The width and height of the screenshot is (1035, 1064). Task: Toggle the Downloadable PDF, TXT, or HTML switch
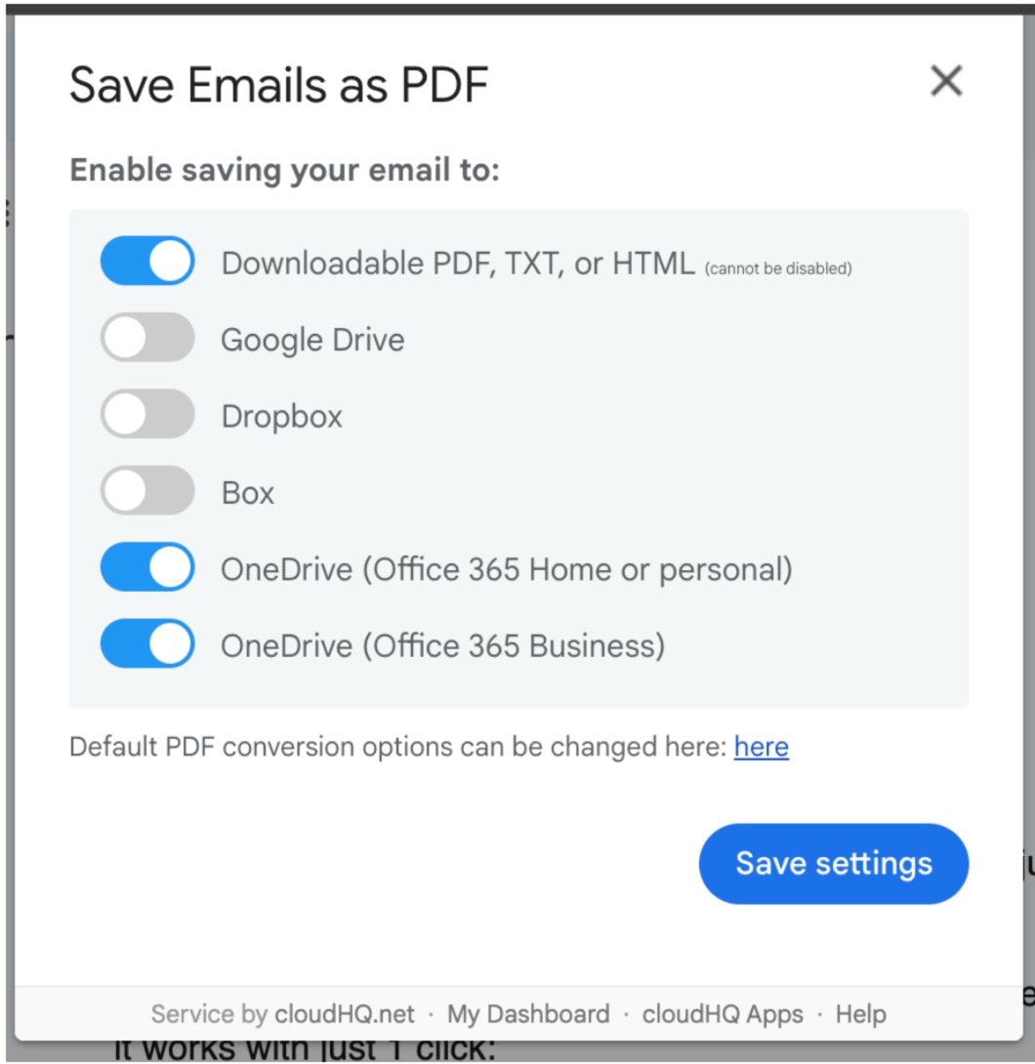(147, 261)
